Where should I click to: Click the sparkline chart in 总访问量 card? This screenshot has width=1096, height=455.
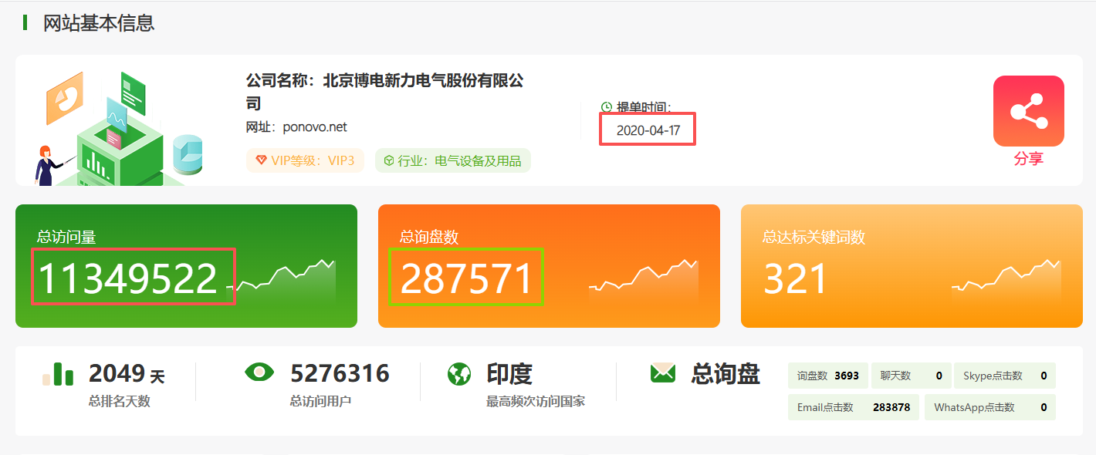point(282,280)
